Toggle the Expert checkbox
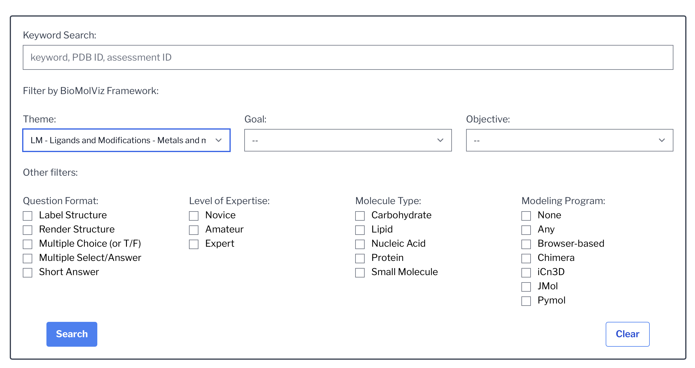 coord(194,244)
